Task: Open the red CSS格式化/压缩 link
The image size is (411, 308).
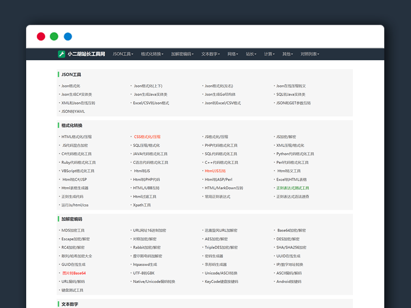Action: tap(147, 137)
